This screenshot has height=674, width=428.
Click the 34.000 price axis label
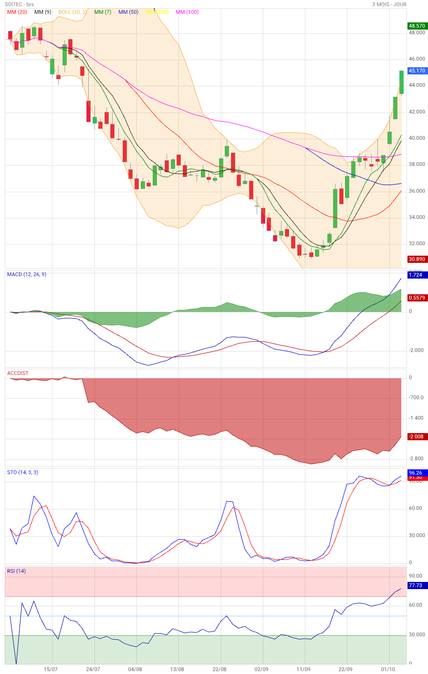[x=417, y=218]
